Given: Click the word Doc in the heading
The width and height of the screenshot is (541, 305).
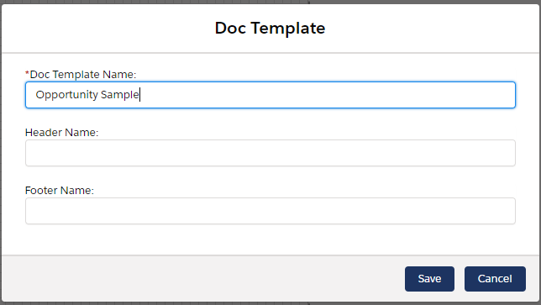Looking at the screenshot, I should (230, 28).
